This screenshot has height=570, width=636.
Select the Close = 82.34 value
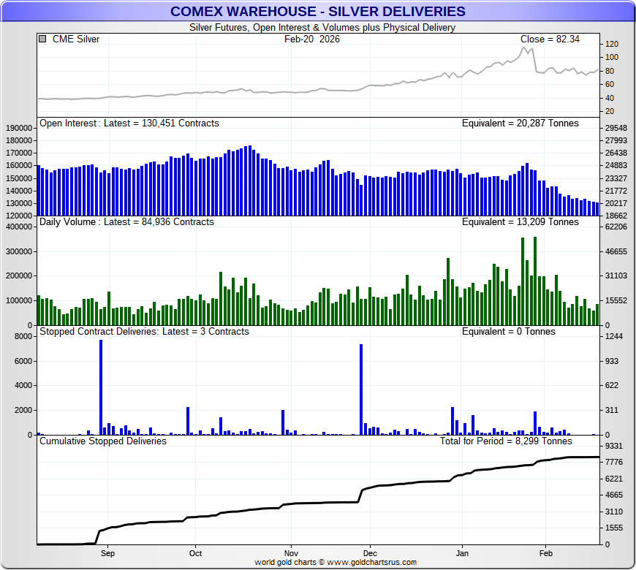pos(550,39)
